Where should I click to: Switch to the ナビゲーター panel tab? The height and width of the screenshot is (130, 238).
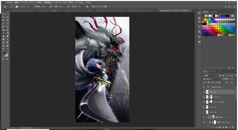point(214,12)
